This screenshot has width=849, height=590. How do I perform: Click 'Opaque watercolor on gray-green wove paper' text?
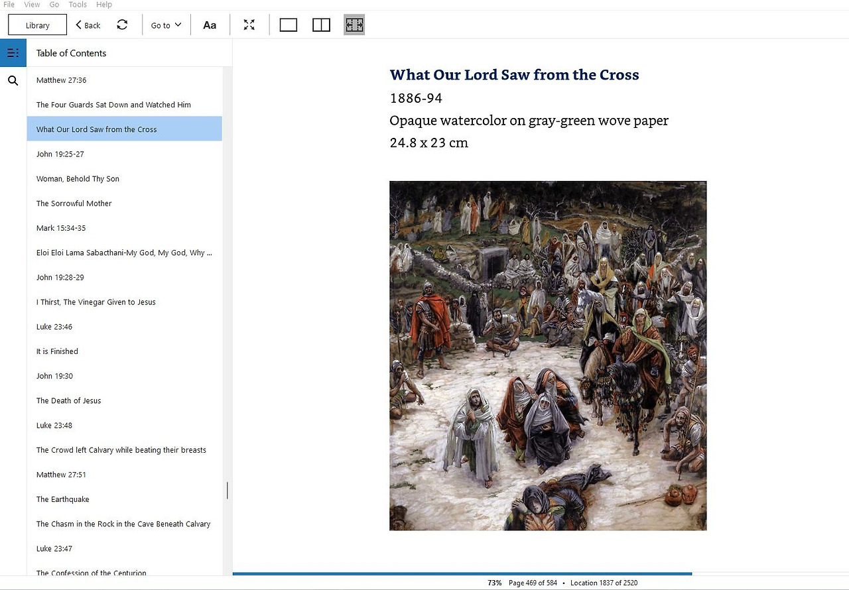tap(529, 121)
